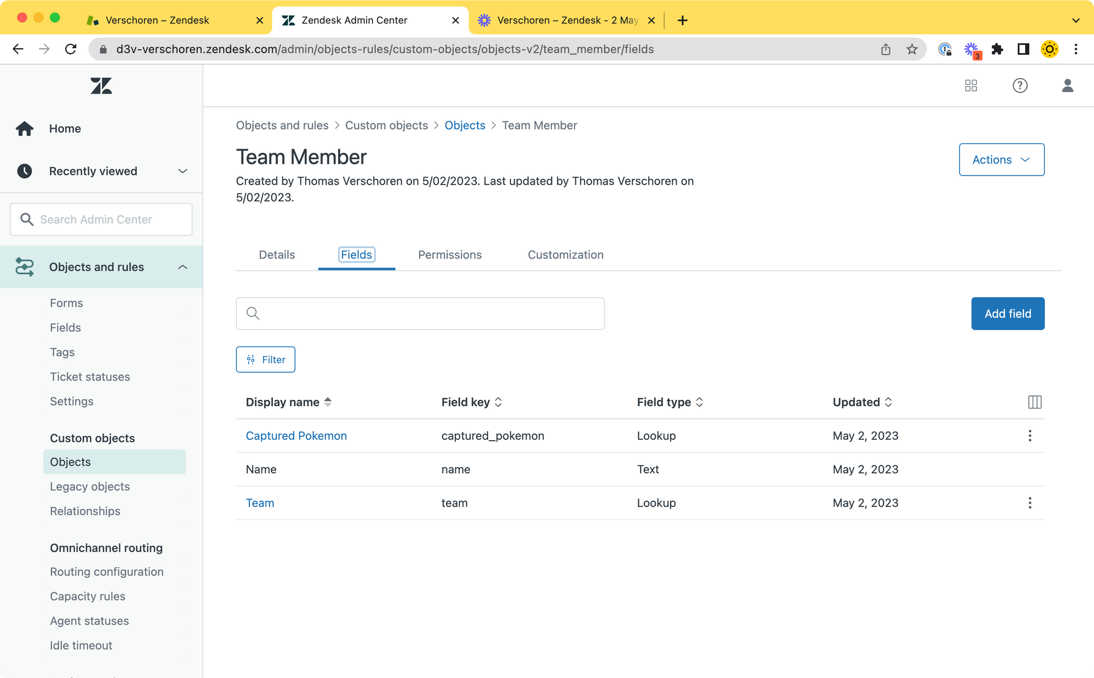This screenshot has width=1094, height=678.
Task: Click the Home icon in sidebar
Action: (25, 128)
